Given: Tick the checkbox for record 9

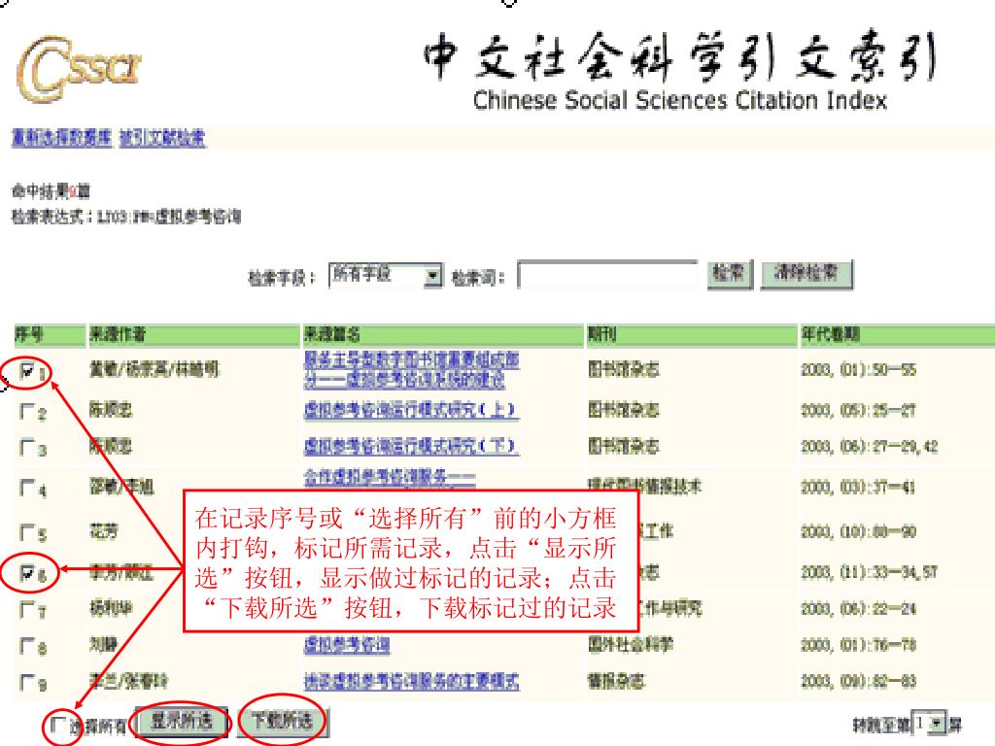Looking at the screenshot, I should point(26,682).
